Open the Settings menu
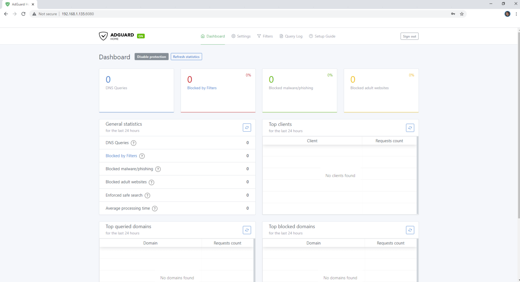This screenshot has height=282, width=520. (241, 36)
